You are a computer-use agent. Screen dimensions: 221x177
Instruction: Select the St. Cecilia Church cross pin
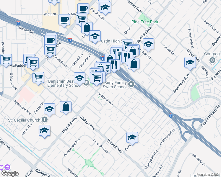click(x=45, y=120)
